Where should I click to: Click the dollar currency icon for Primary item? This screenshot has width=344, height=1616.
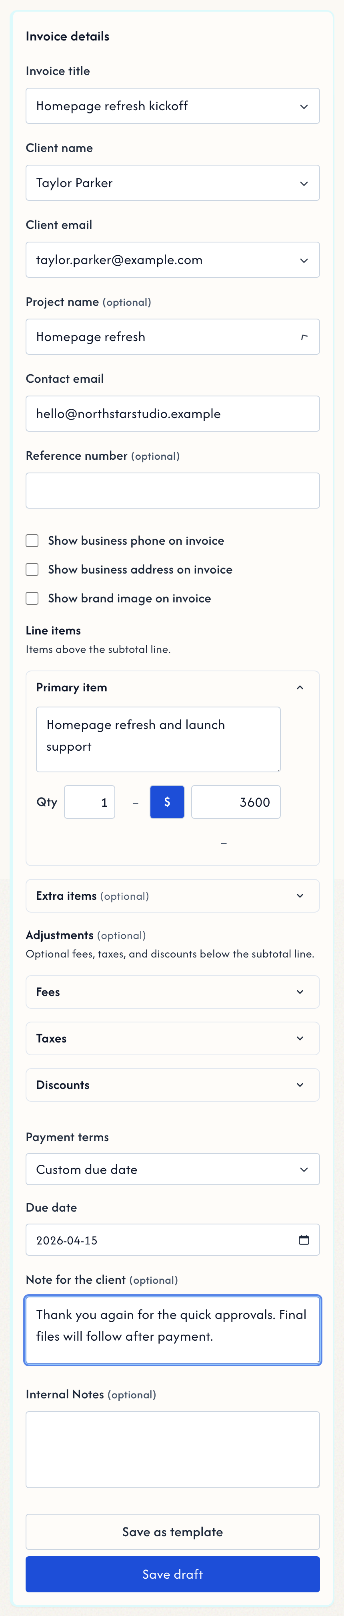[x=167, y=801]
